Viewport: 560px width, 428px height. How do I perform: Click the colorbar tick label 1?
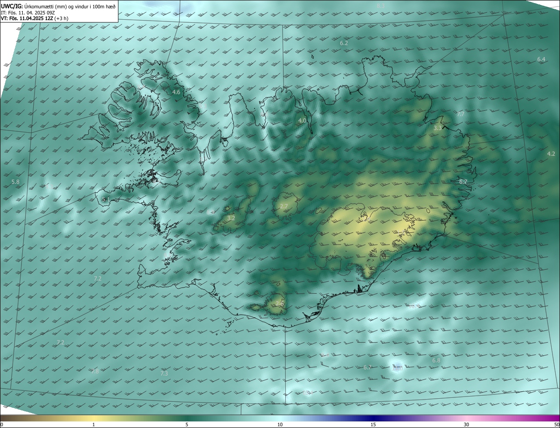coord(94,424)
